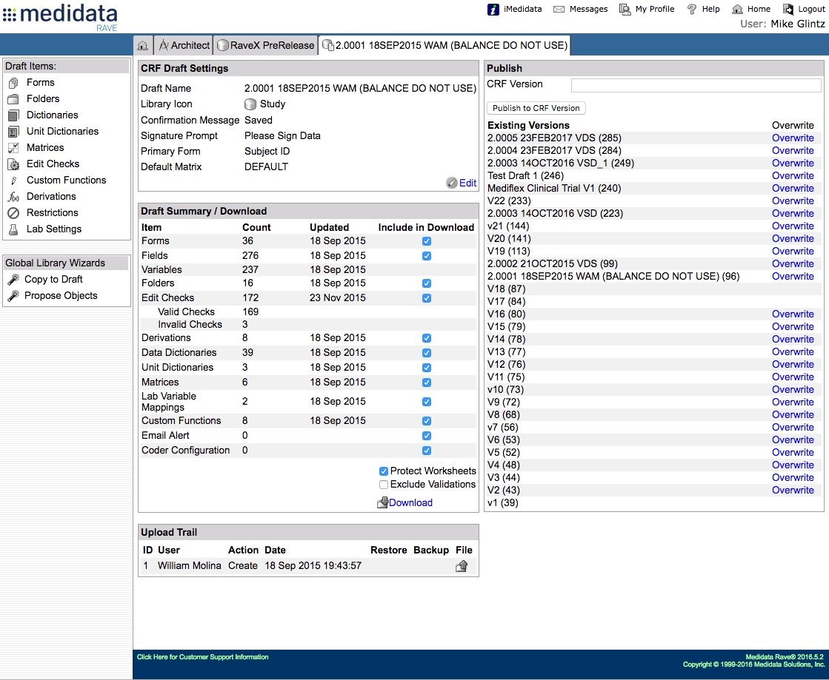This screenshot has width=829, height=680.
Task: Click the Edit Checks gear icon
Action: tap(14, 164)
